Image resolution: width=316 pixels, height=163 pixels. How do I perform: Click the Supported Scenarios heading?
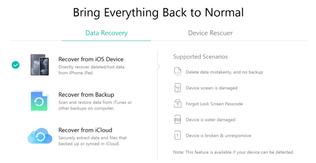tap(200, 57)
